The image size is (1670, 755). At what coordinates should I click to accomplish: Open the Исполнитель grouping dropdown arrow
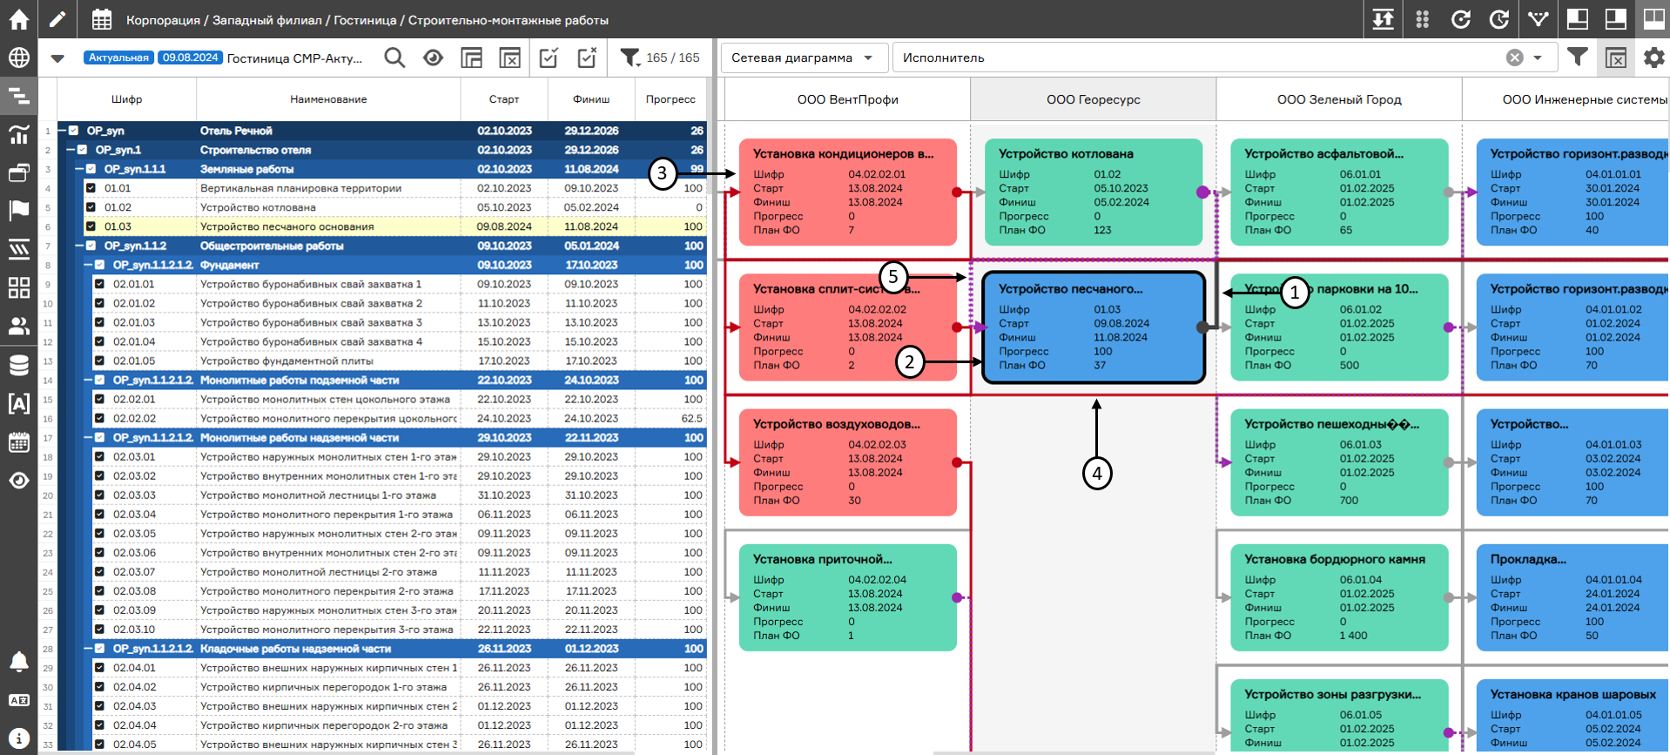pyautogui.click(x=1538, y=57)
